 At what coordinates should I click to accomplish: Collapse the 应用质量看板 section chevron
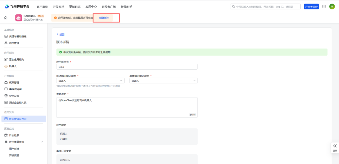tap(42, 142)
